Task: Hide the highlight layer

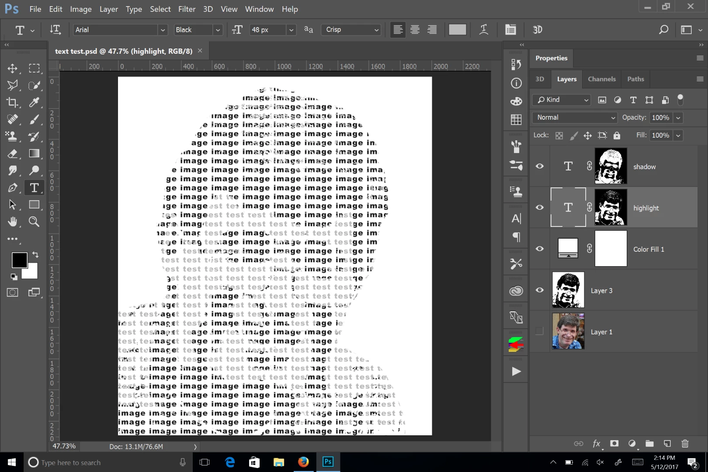Action: [x=540, y=208]
